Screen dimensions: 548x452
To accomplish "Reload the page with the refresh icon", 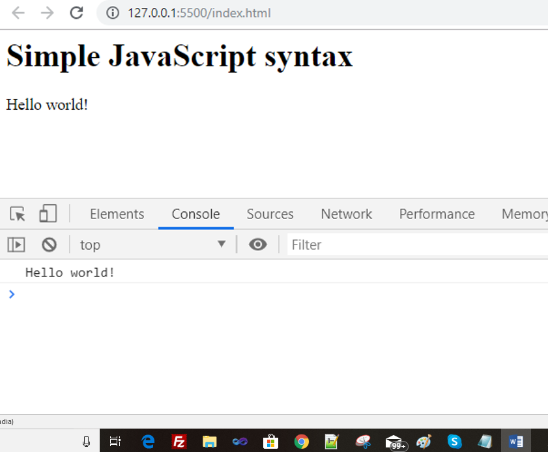I will point(76,12).
